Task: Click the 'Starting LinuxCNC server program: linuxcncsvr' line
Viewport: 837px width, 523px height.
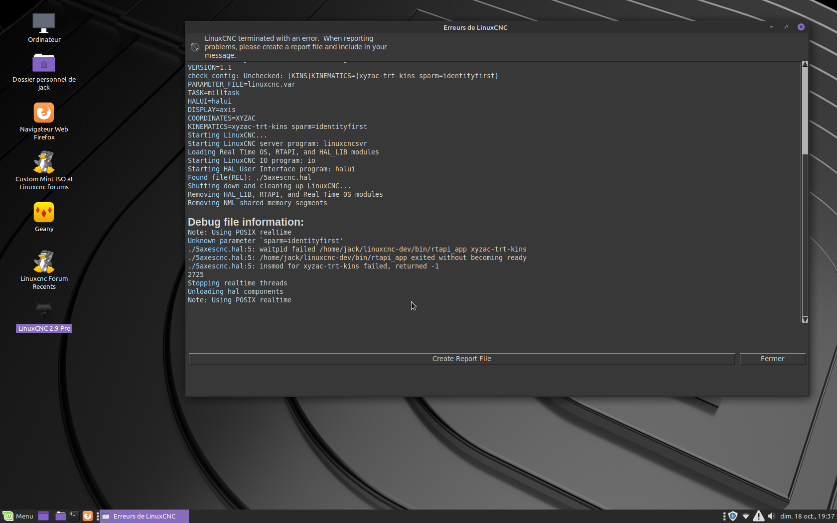Action: 277,143
